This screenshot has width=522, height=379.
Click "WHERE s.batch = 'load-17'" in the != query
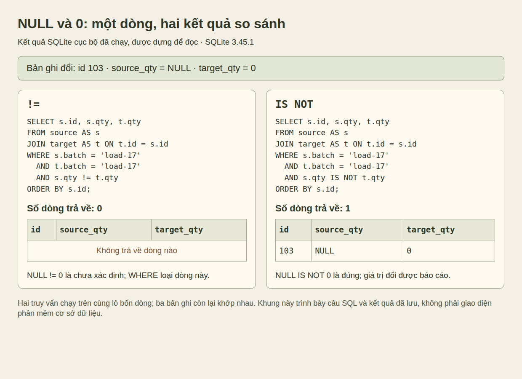pyautogui.click(x=84, y=155)
